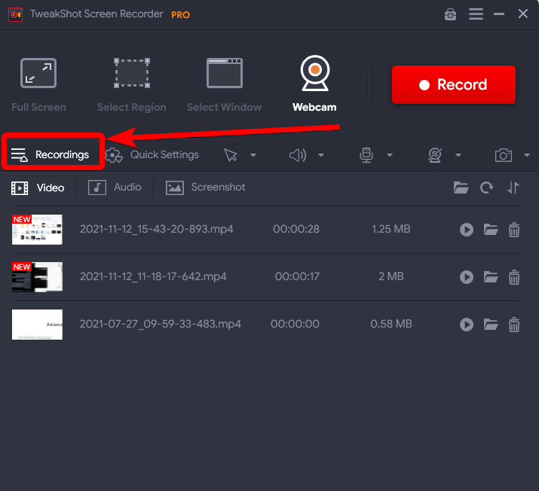Screen dimensions: 539x491
Task: Expand the microphone options dropdown
Action: click(390, 155)
